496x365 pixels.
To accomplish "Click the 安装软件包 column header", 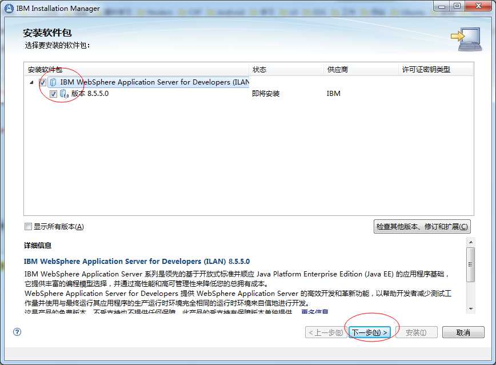I will click(x=137, y=69).
